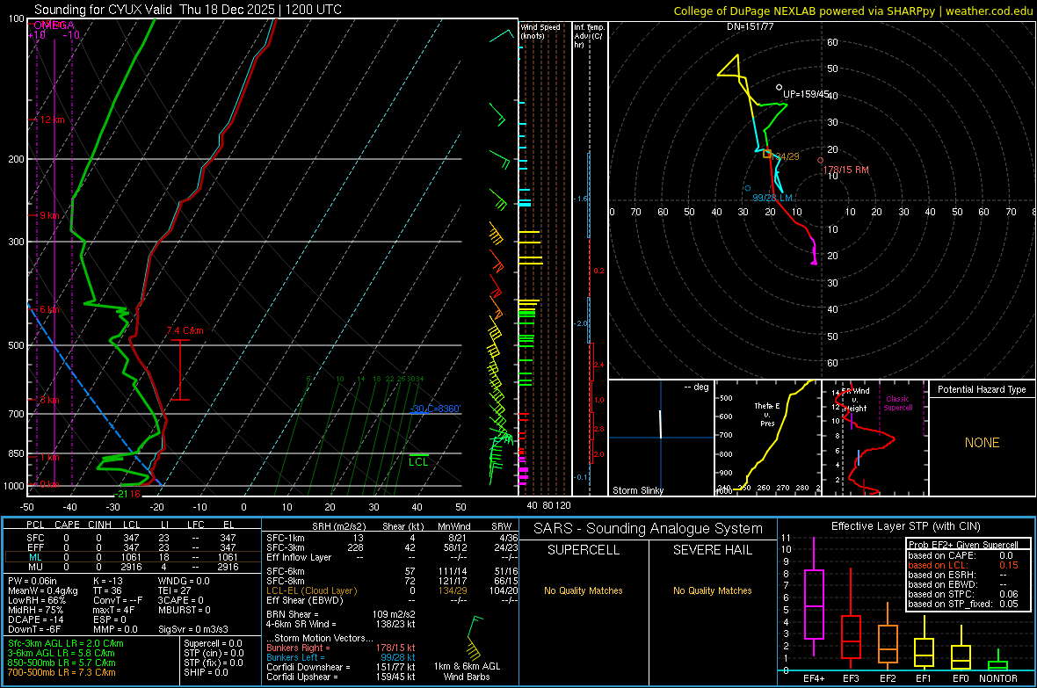Click the SUPERCELL column header in SARS
Screen dimensions: 1037x688
[x=584, y=550]
